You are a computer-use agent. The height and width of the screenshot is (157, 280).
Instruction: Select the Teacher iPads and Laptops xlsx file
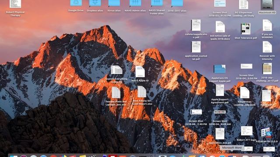click(x=116, y=92)
